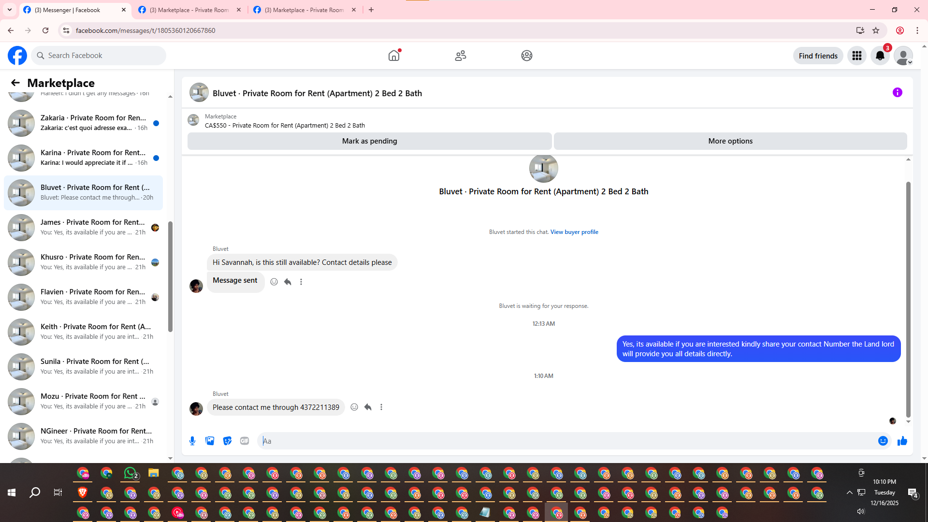Open the Groups icon in top navigation
The width and height of the screenshot is (928, 522).
click(x=527, y=56)
